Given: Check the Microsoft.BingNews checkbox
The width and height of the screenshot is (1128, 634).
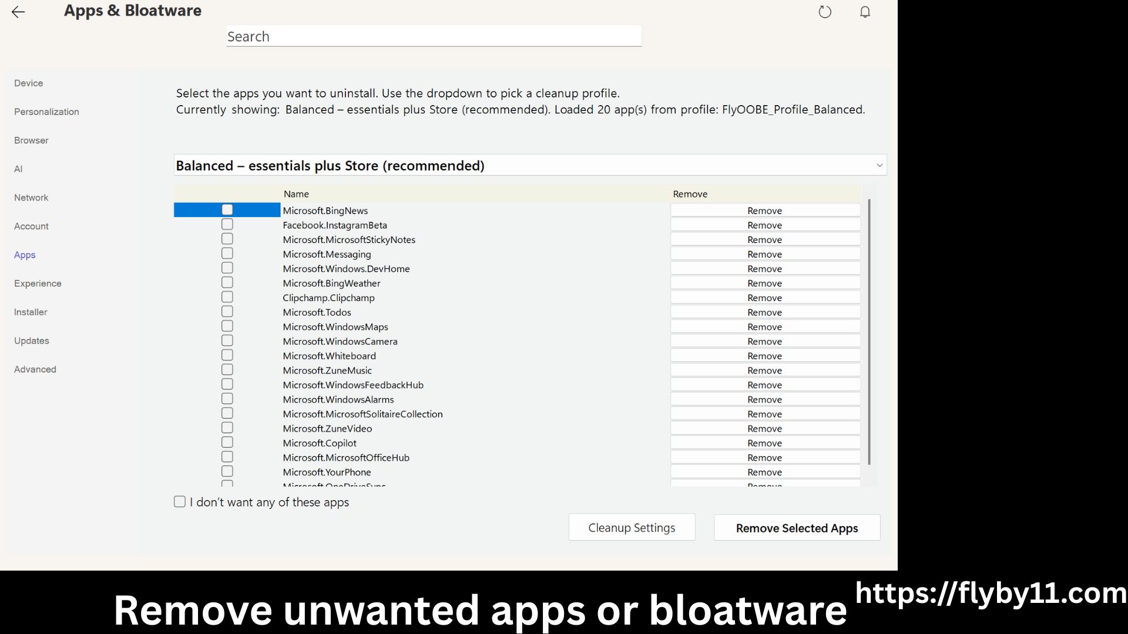Looking at the screenshot, I should coord(227,209).
